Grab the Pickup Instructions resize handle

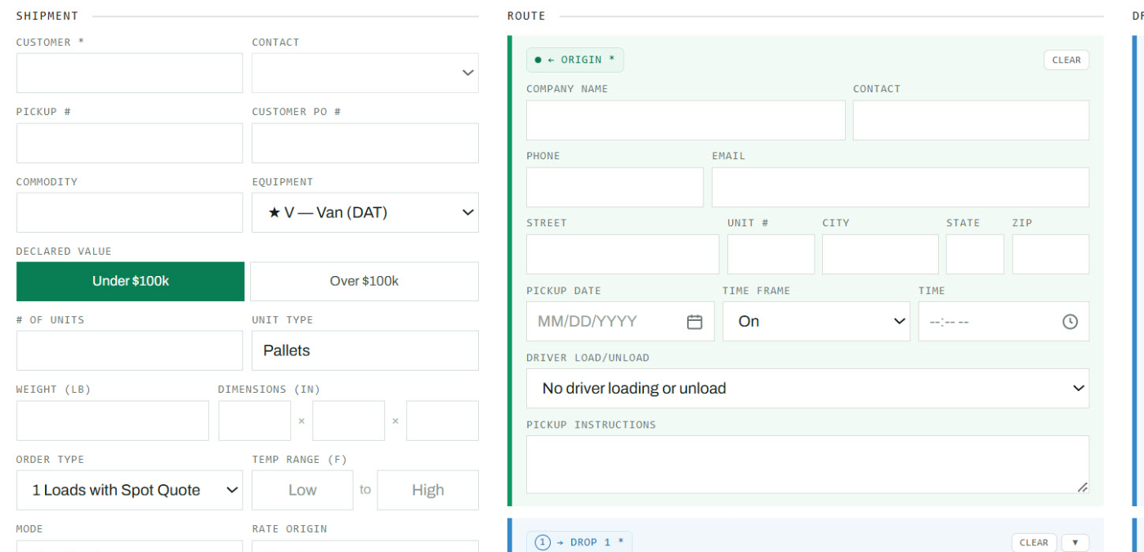point(1082,487)
